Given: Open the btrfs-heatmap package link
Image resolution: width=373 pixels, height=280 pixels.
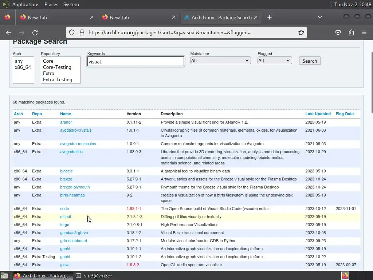Looking at the screenshot, I should (72, 195).
